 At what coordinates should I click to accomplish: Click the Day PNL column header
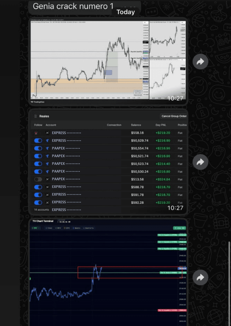pyautogui.click(x=161, y=125)
